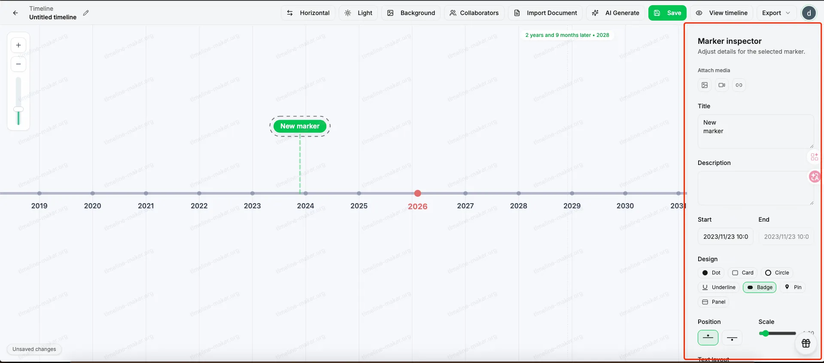Click the 2019 year label
This screenshot has width=824, height=363.
[x=40, y=206]
